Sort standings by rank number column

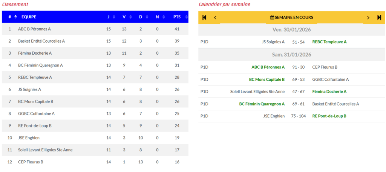[x=12, y=17]
